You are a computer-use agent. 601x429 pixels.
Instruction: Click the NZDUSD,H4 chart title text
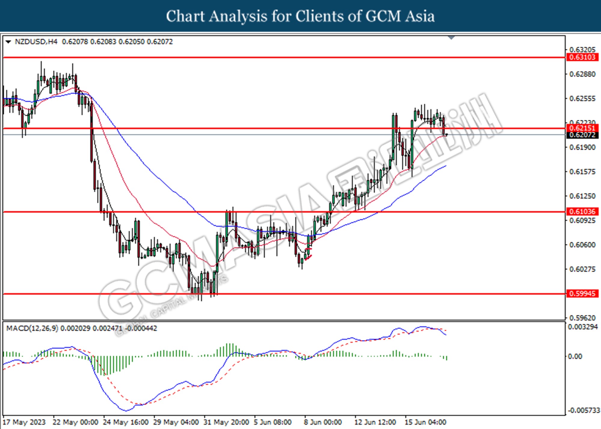pos(36,42)
